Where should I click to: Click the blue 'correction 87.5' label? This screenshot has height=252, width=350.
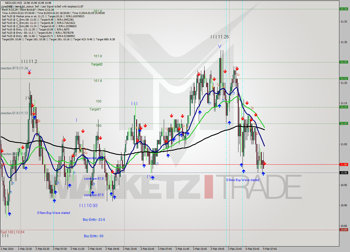point(94,195)
